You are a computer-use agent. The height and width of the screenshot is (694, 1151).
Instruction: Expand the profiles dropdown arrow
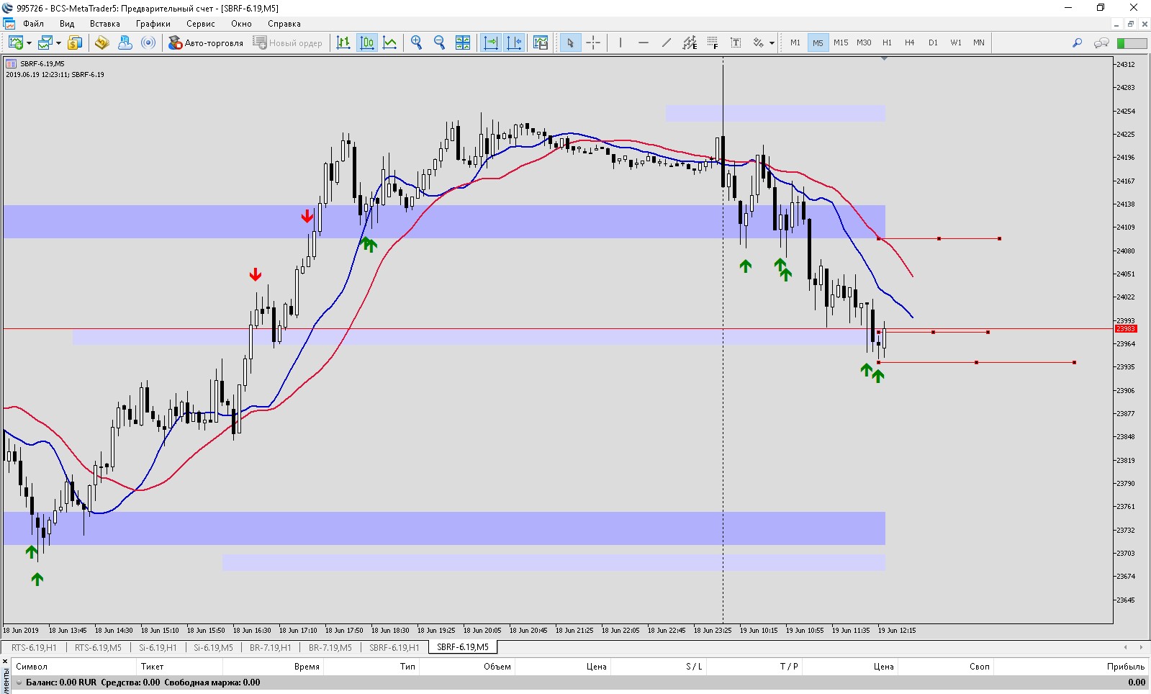(x=58, y=43)
